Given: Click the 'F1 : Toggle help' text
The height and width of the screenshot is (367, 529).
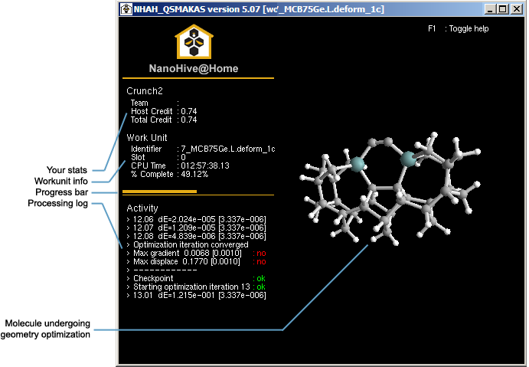Looking at the screenshot, I should (458, 28).
